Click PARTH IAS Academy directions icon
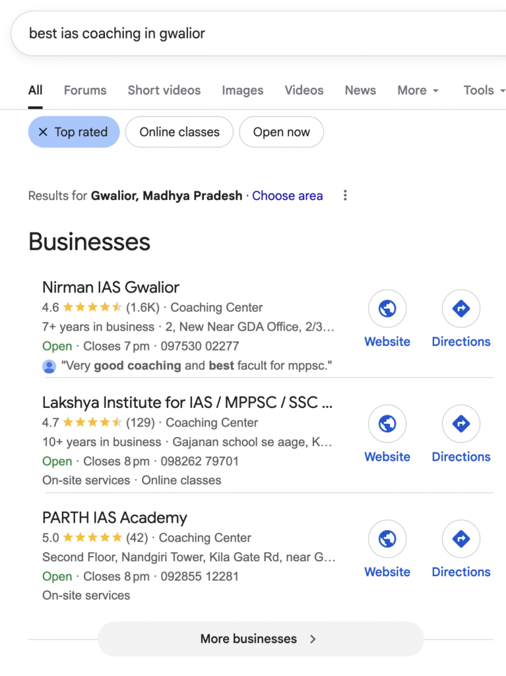 point(460,539)
